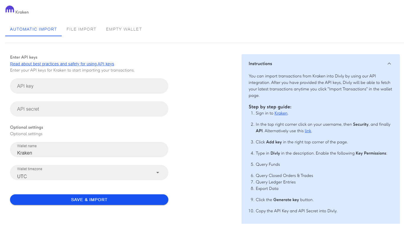Click the 'Generate key' step text
404x227 pixels.
[x=285, y=200]
